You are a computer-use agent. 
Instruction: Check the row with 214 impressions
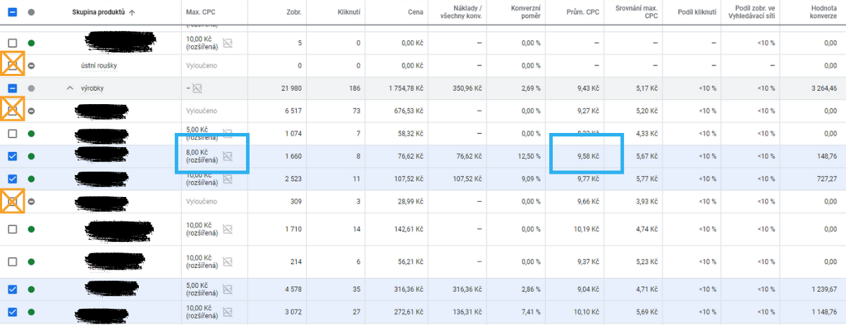13,262
